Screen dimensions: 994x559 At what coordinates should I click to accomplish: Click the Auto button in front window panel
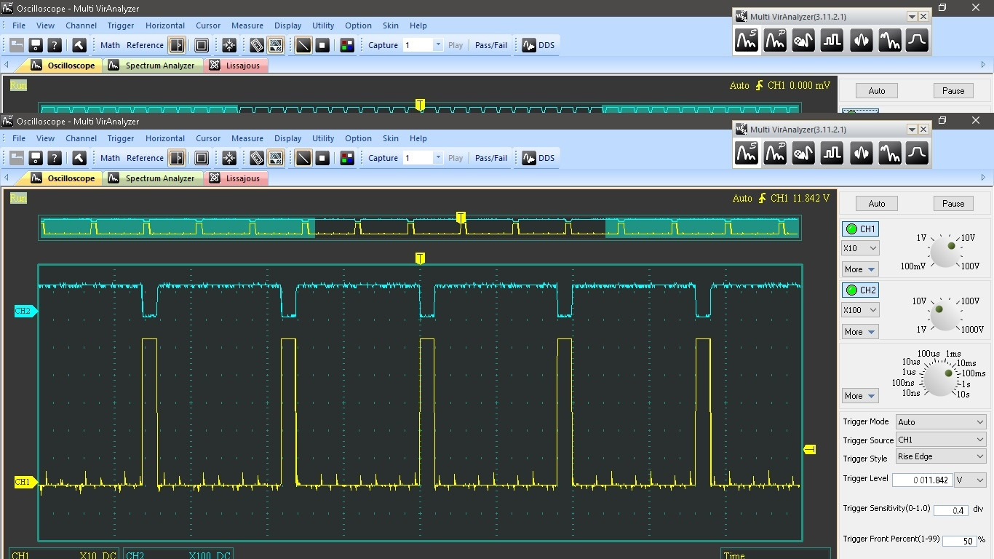pyautogui.click(x=877, y=204)
